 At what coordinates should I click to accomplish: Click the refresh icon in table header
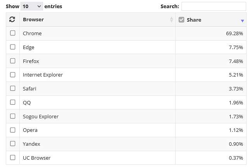[x=12, y=19]
